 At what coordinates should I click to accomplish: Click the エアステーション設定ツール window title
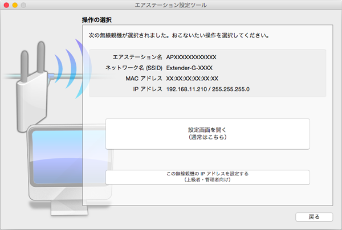[x=170, y=5]
